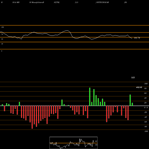Click the '(5,5' parameter text in header

click(x=77, y=2)
